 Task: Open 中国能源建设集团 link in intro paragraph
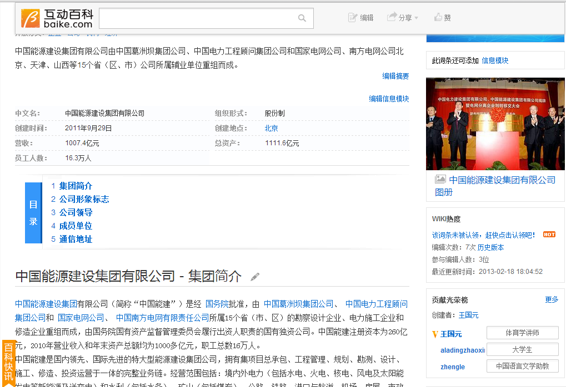pos(46,304)
